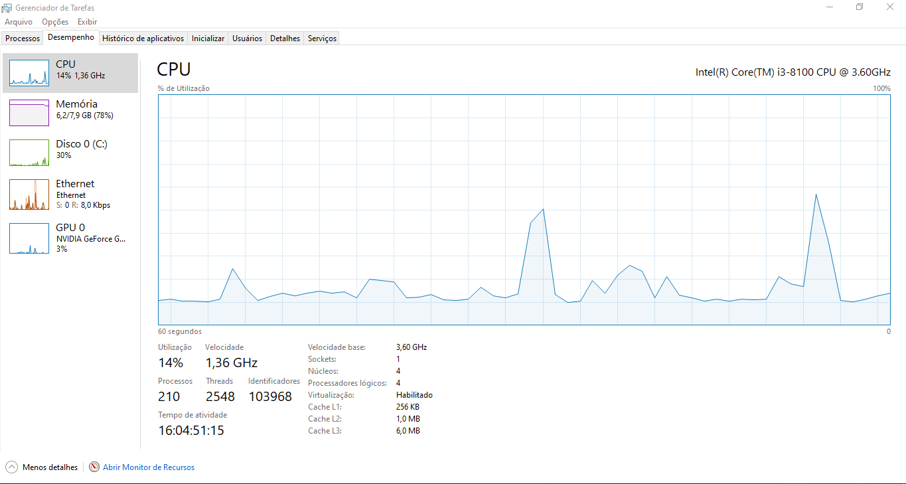Viewport: 906px width, 484px height.
Task: Click the 100% graph scale label
Action: 881,88
